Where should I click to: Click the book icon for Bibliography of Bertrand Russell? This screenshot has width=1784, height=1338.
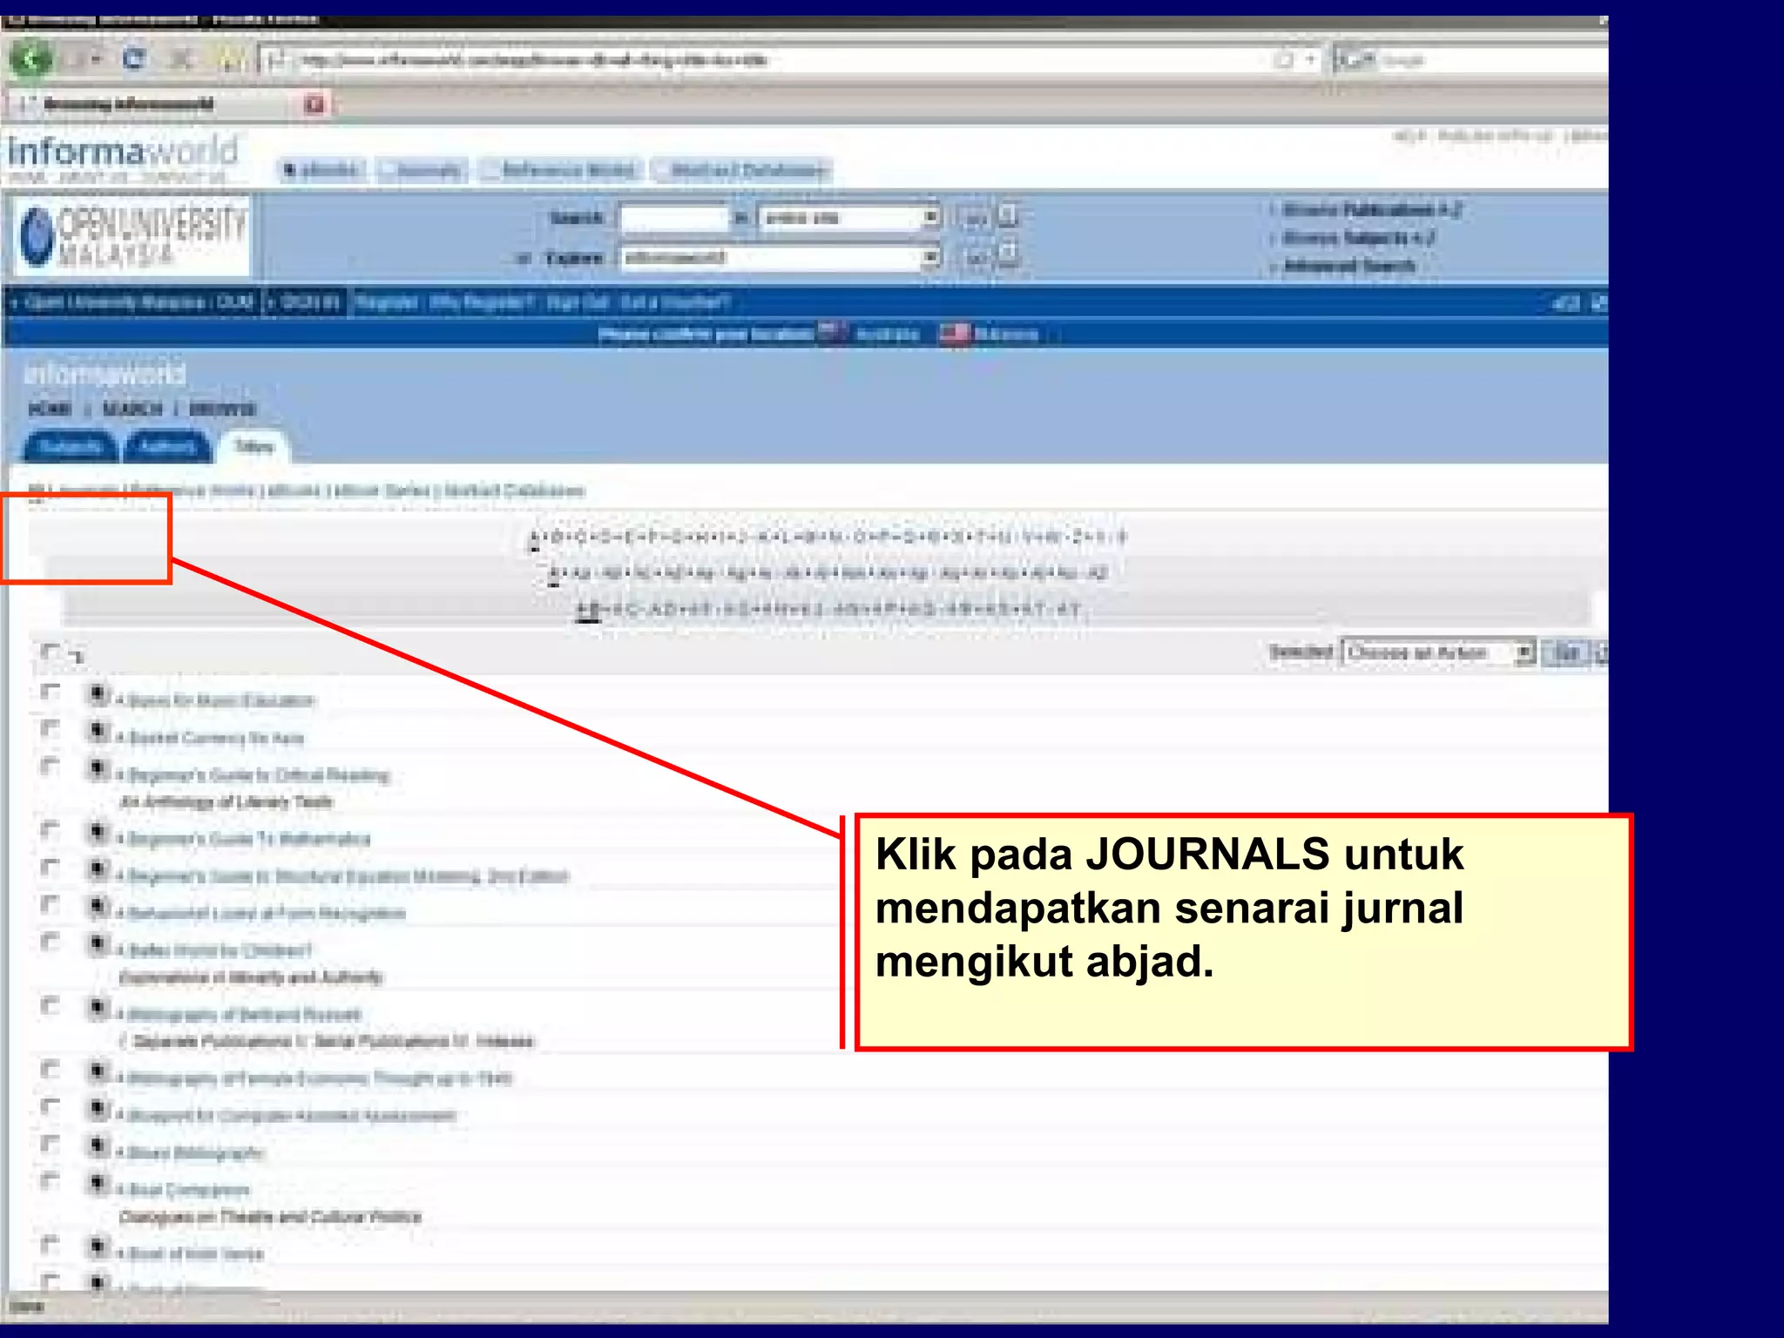coord(98,1008)
